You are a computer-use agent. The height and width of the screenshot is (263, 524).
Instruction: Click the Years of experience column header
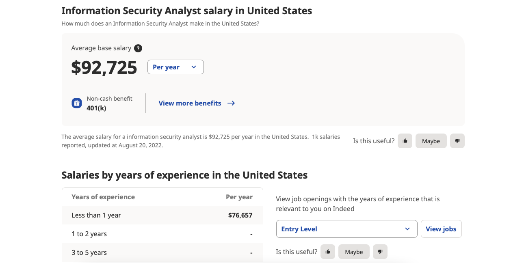tap(103, 197)
